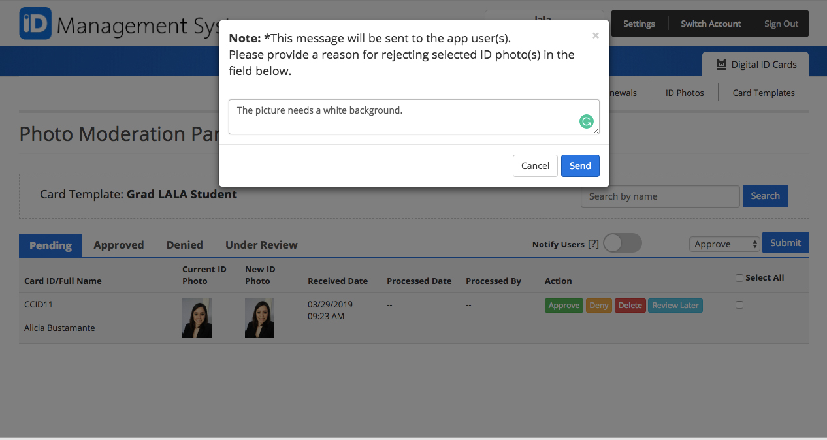Open the Settings page
Image resolution: width=827 pixels, height=440 pixels.
[639, 24]
